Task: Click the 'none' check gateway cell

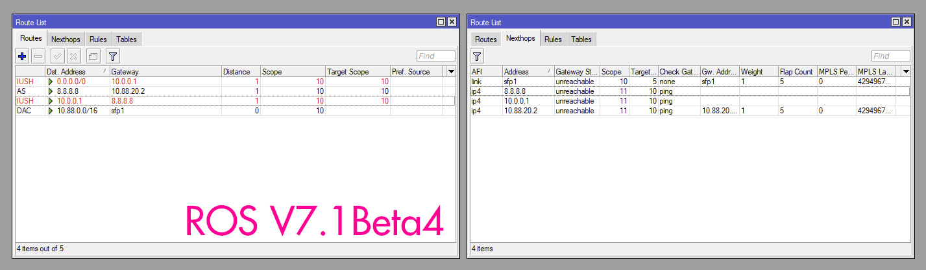Action: 679,82
